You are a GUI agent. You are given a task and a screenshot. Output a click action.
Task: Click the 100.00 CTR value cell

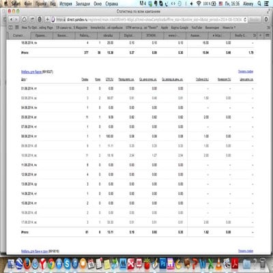[x=110, y=136]
